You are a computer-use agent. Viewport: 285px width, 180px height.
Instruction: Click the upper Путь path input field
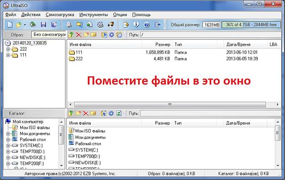click(x=211, y=35)
